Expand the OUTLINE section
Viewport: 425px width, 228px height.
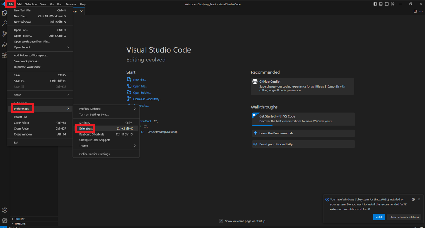tap(34, 219)
